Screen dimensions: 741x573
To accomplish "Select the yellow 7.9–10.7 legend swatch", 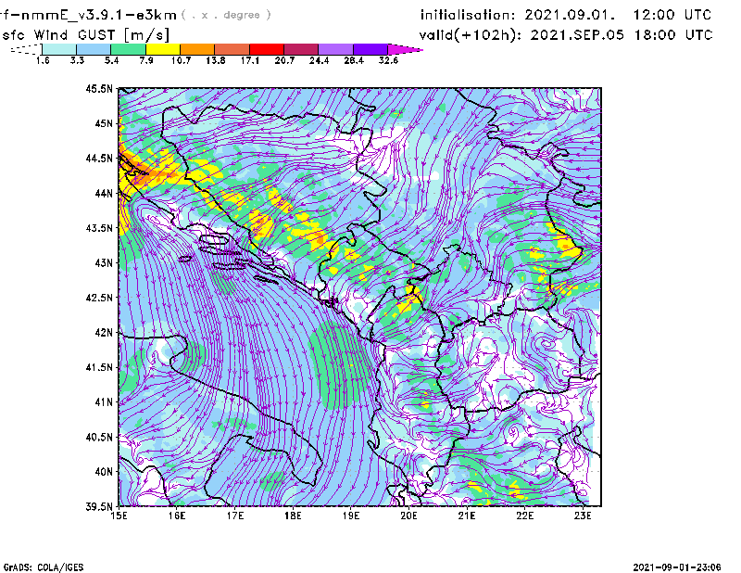I will (163, 49).
